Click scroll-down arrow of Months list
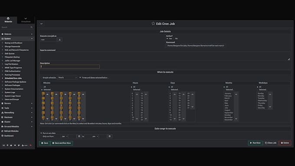The image size is (295, 166). tap(236, 119)
